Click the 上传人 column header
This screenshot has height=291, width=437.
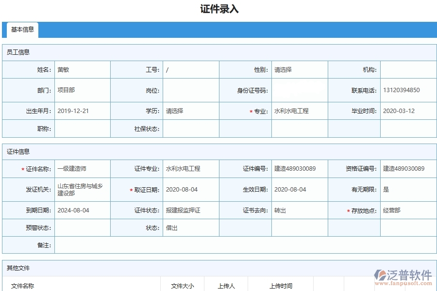[225, 286]
